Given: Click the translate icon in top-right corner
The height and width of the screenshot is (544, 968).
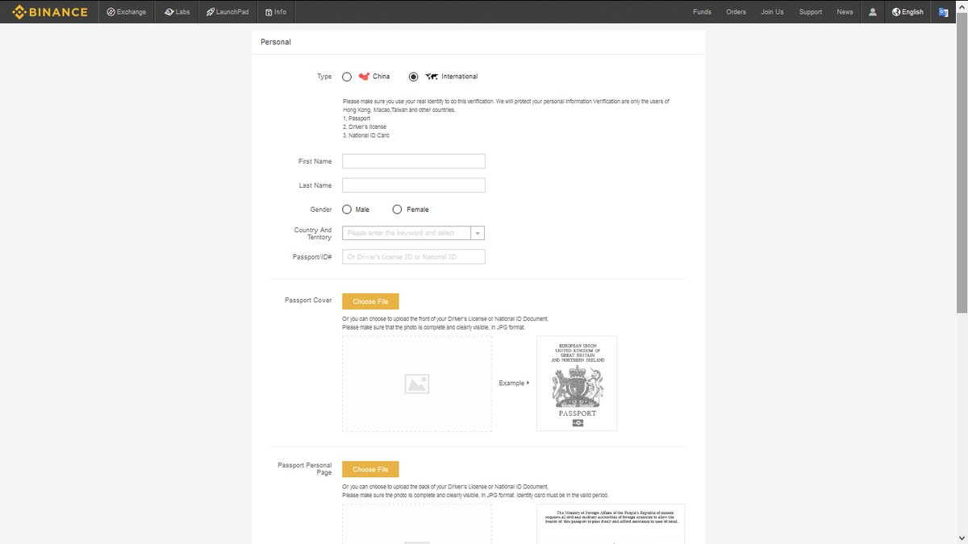Looking at the screenshot, I should (x=944, y=12).
